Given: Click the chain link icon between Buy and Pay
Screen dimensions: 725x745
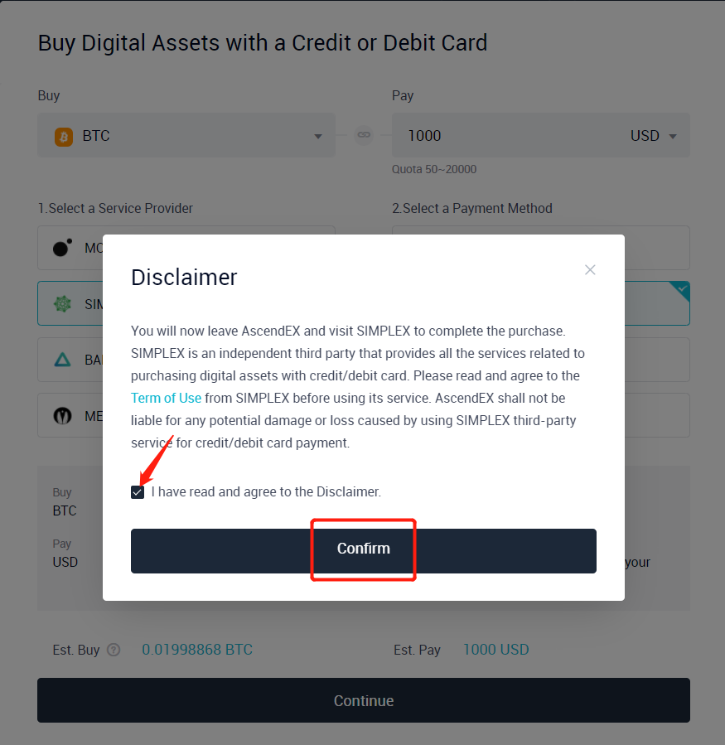Looking at the screenshot, I should pyautogui.click(x=364, y=135).
